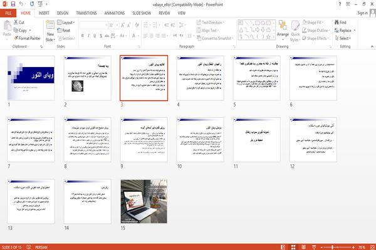Click the Reset slide command
This screenshot has width=376, height=250.
point(64,30)
